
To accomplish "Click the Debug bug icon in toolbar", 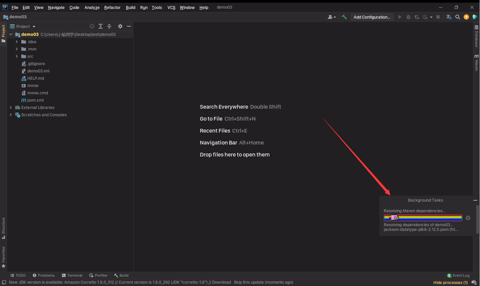I will [408, 17].
